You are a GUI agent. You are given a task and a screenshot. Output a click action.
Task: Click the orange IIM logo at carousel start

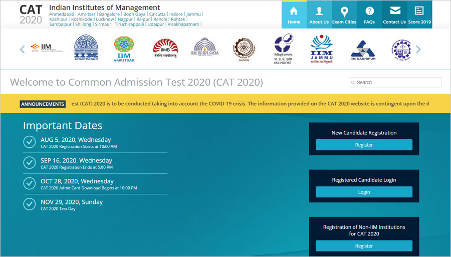46,48
